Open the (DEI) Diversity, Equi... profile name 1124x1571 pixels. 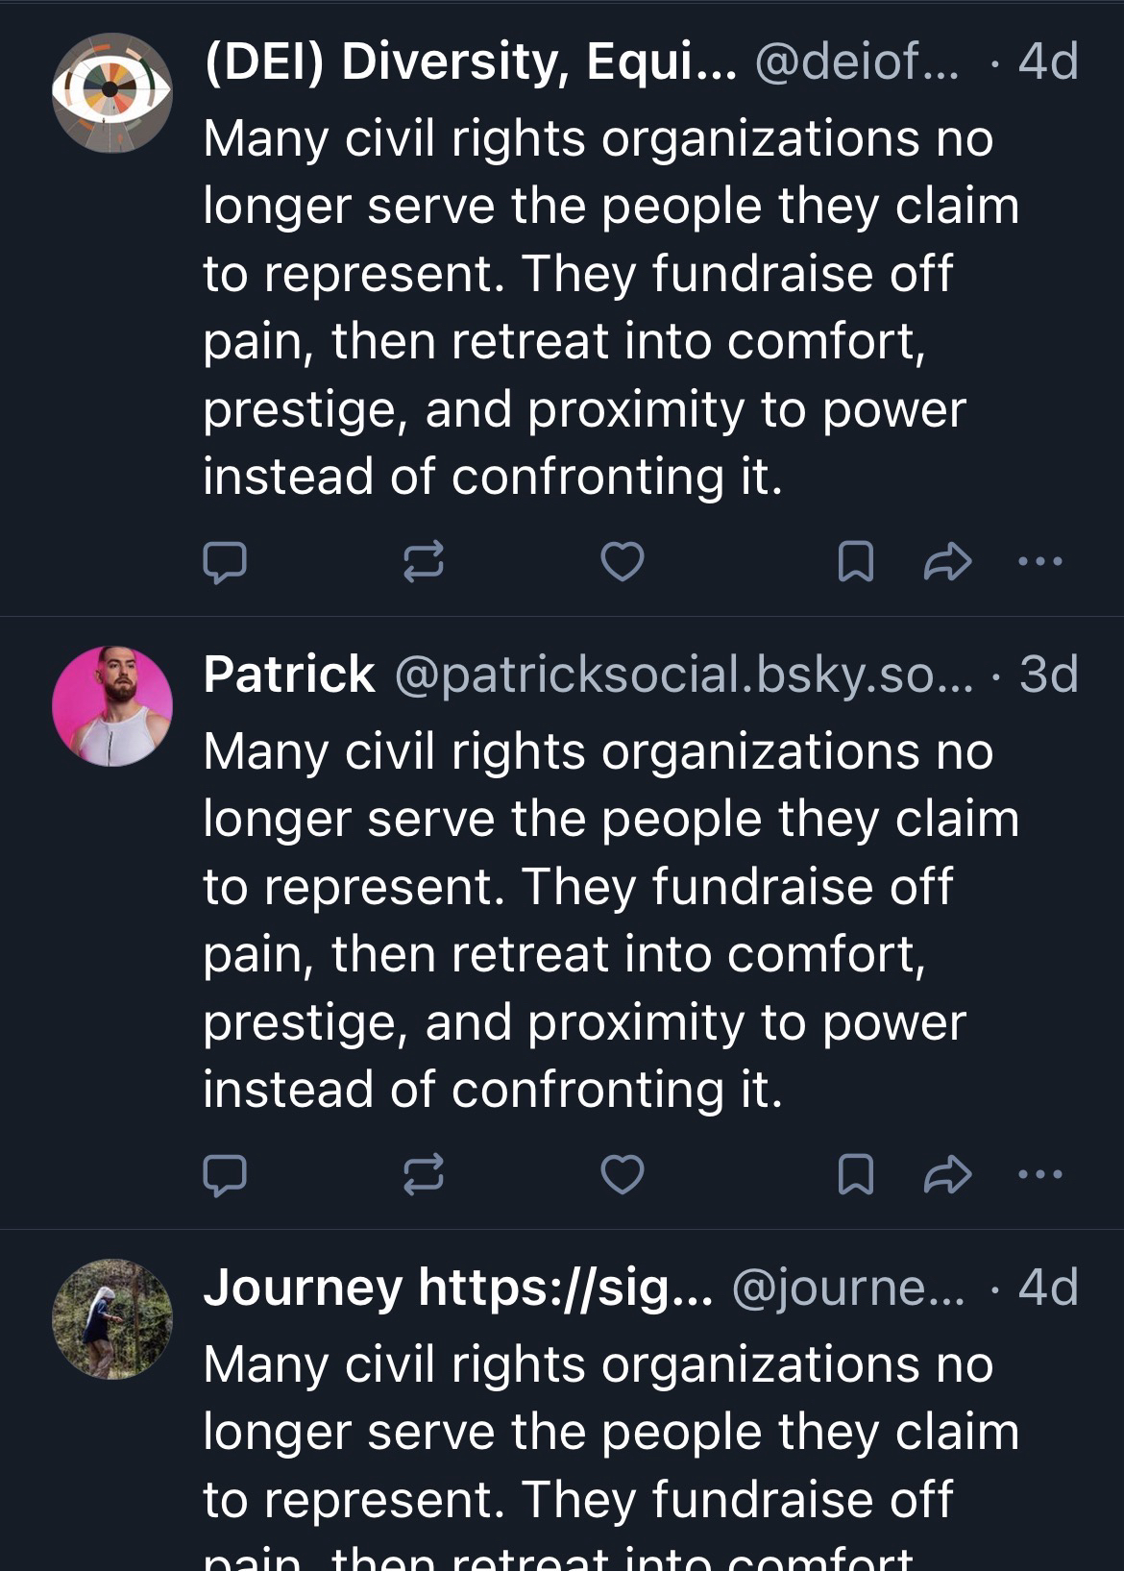[470, 62]
